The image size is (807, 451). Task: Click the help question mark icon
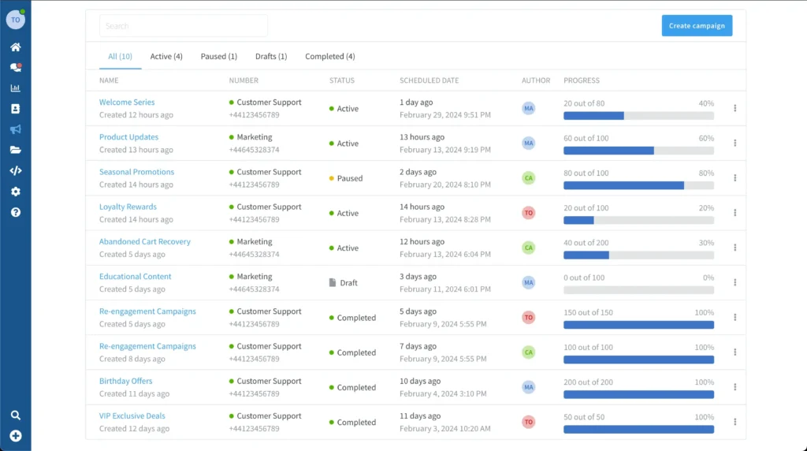(15, 212)
